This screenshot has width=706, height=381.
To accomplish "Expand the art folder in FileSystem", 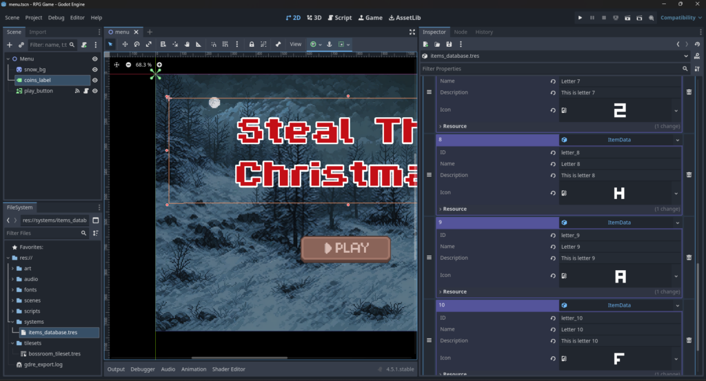I will point(12,269).
